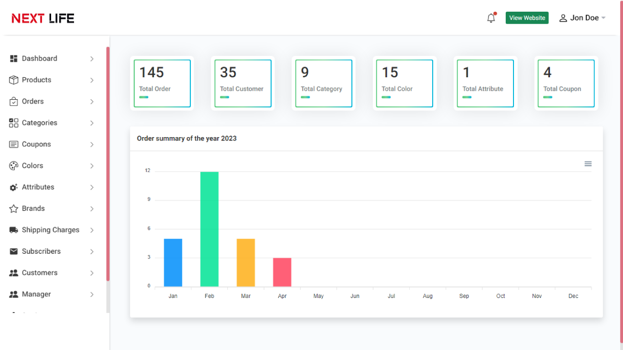
Task: Expand the Coupons menu chevron
Action: [92, 144]
